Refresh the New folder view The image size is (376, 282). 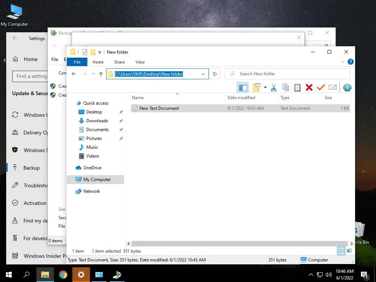pos(215,74)
